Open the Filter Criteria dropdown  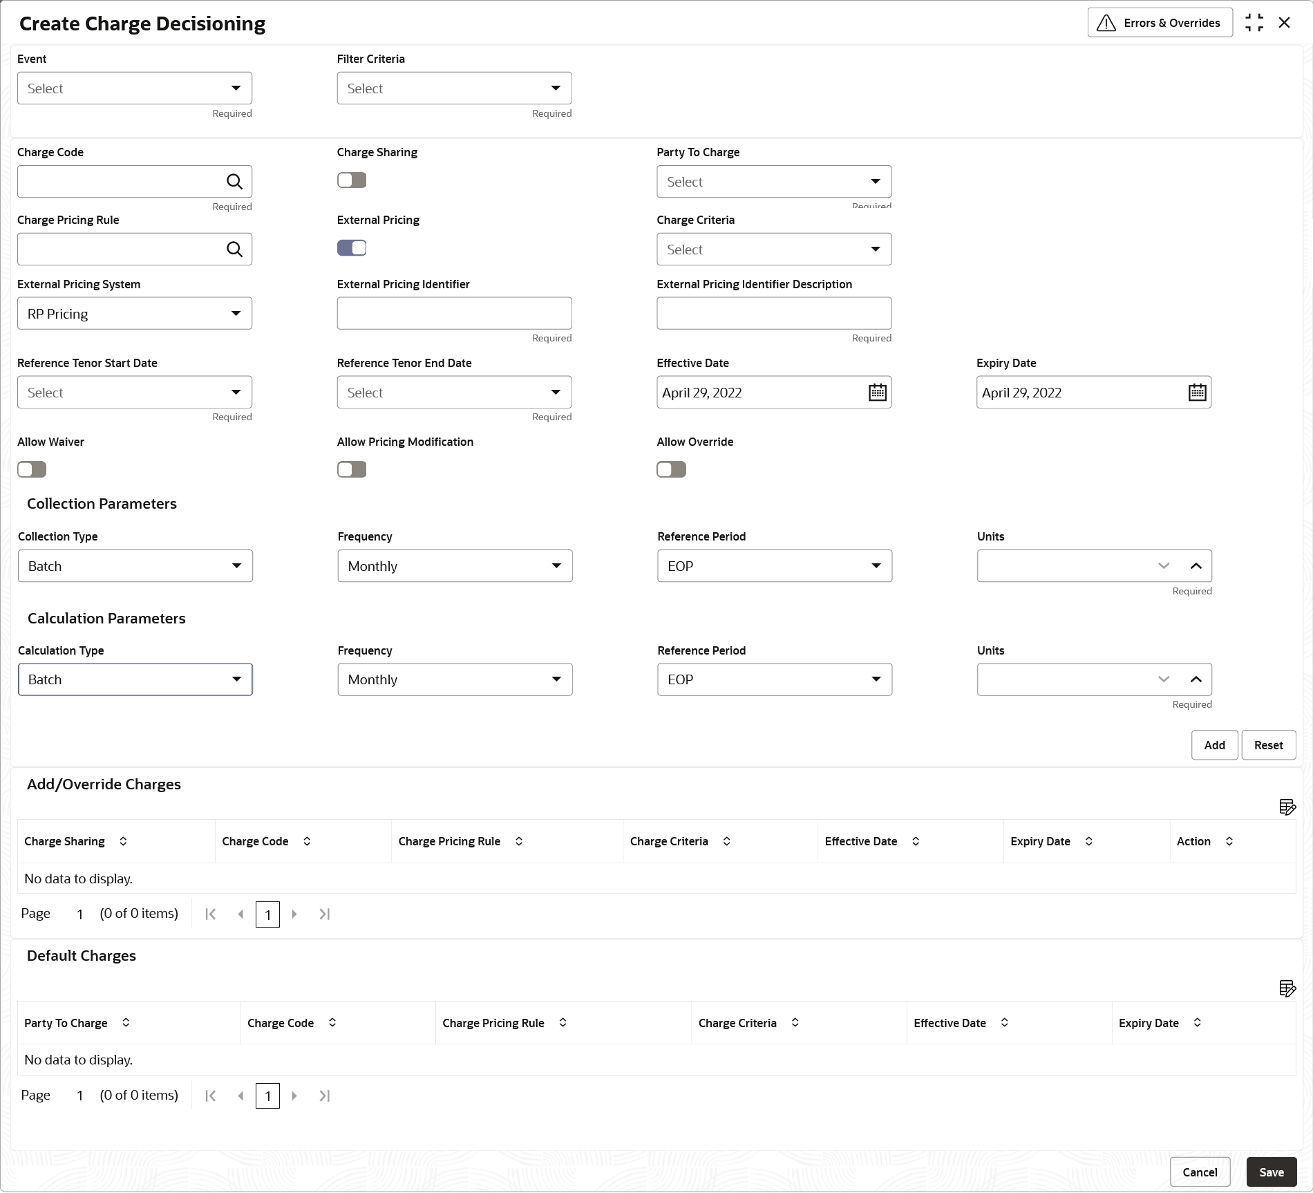454,88
